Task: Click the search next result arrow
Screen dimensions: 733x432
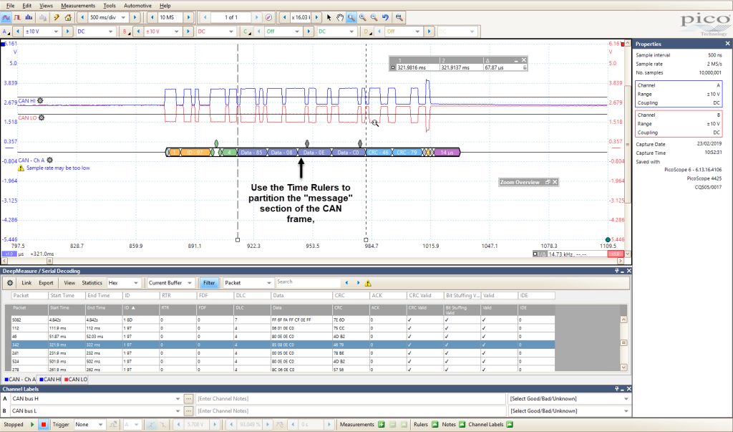Action: (x=358, y=283)
